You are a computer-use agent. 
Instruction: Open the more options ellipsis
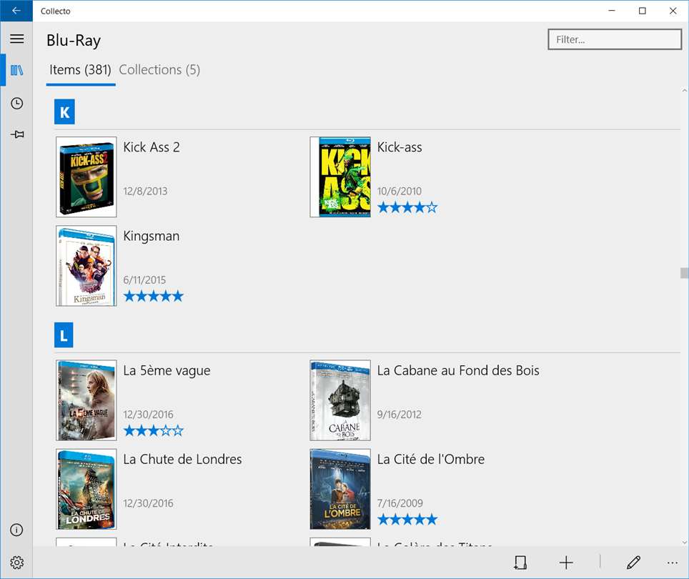coord(672,563)
